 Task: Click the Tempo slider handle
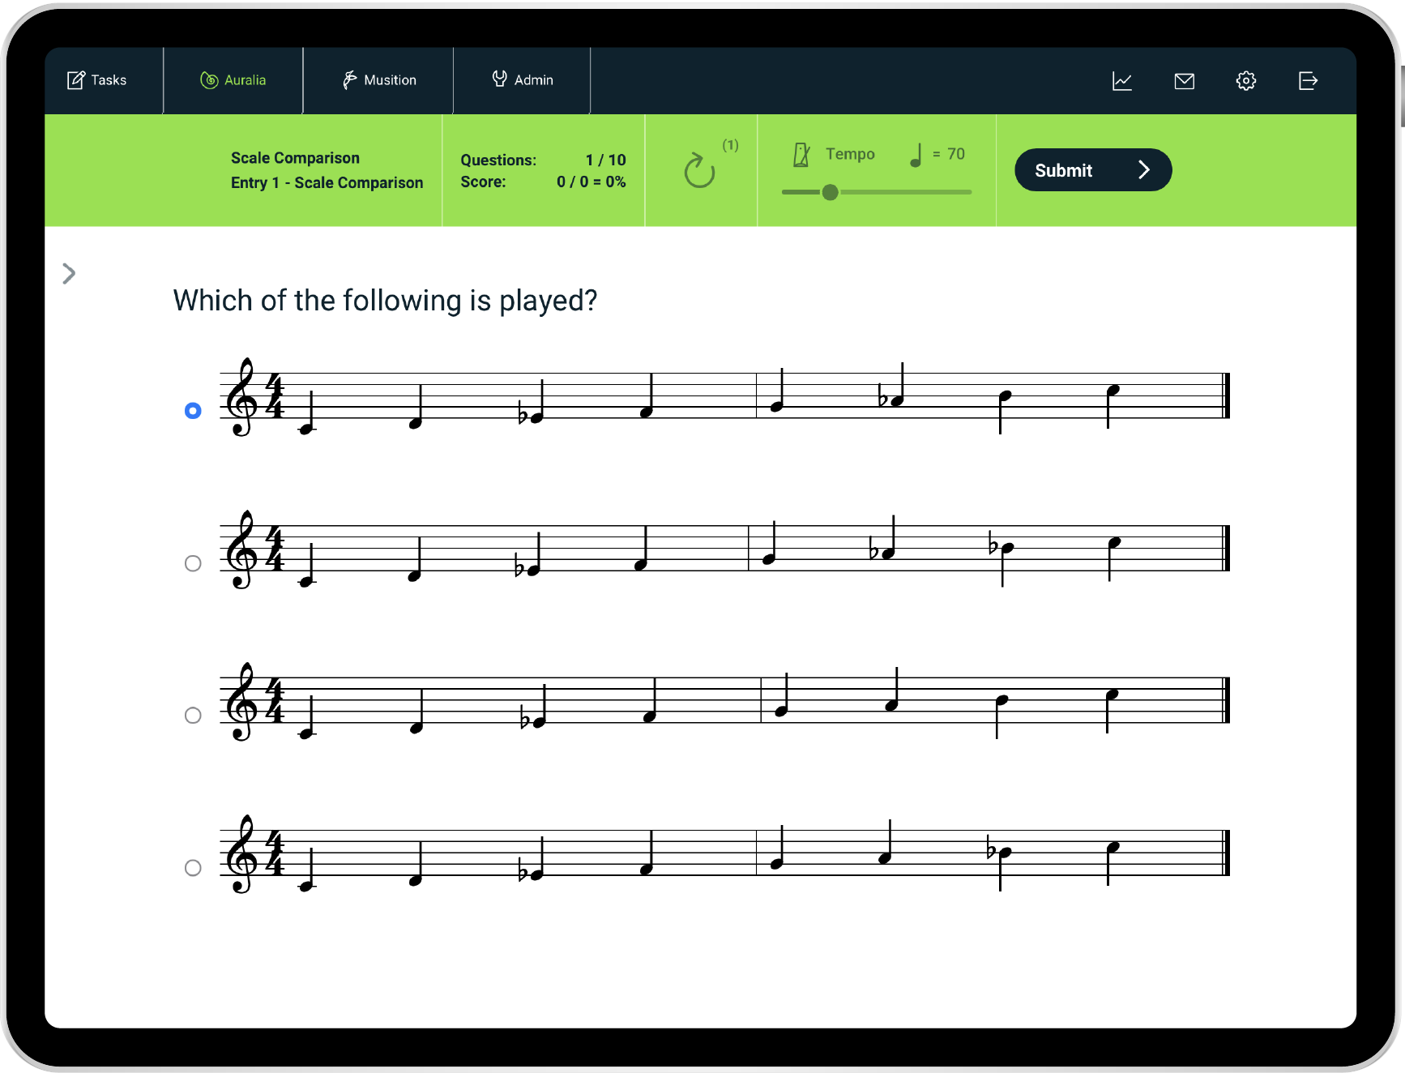pyautogui.click(x=830, y=192)
